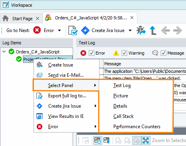
Task: Toggle the highlighted actual-size zoom magnifier icon
Action: (x=137, y=140)
